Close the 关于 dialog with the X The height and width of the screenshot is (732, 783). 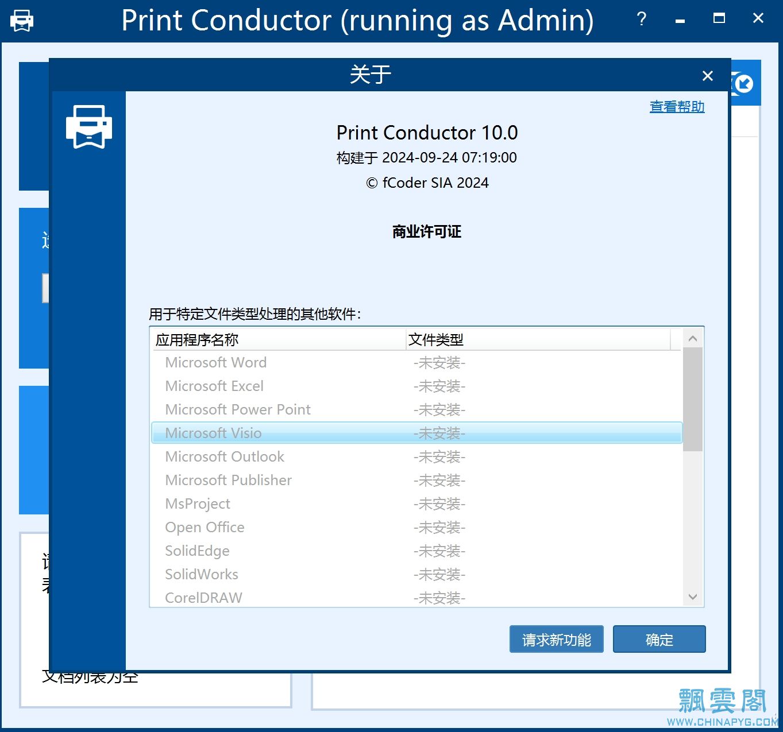tap(708, 76)
